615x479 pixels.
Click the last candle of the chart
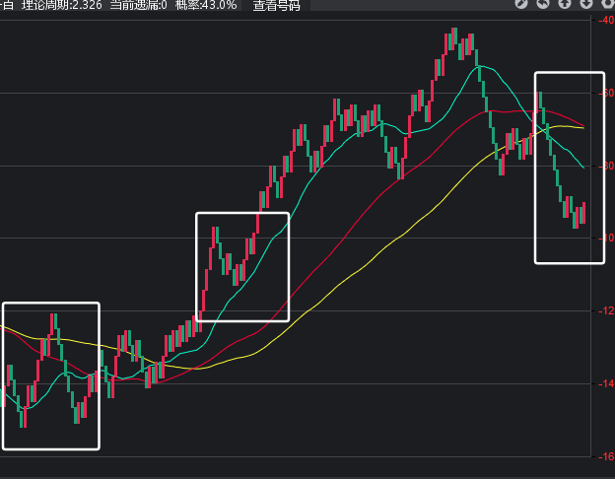coord(583,212)
